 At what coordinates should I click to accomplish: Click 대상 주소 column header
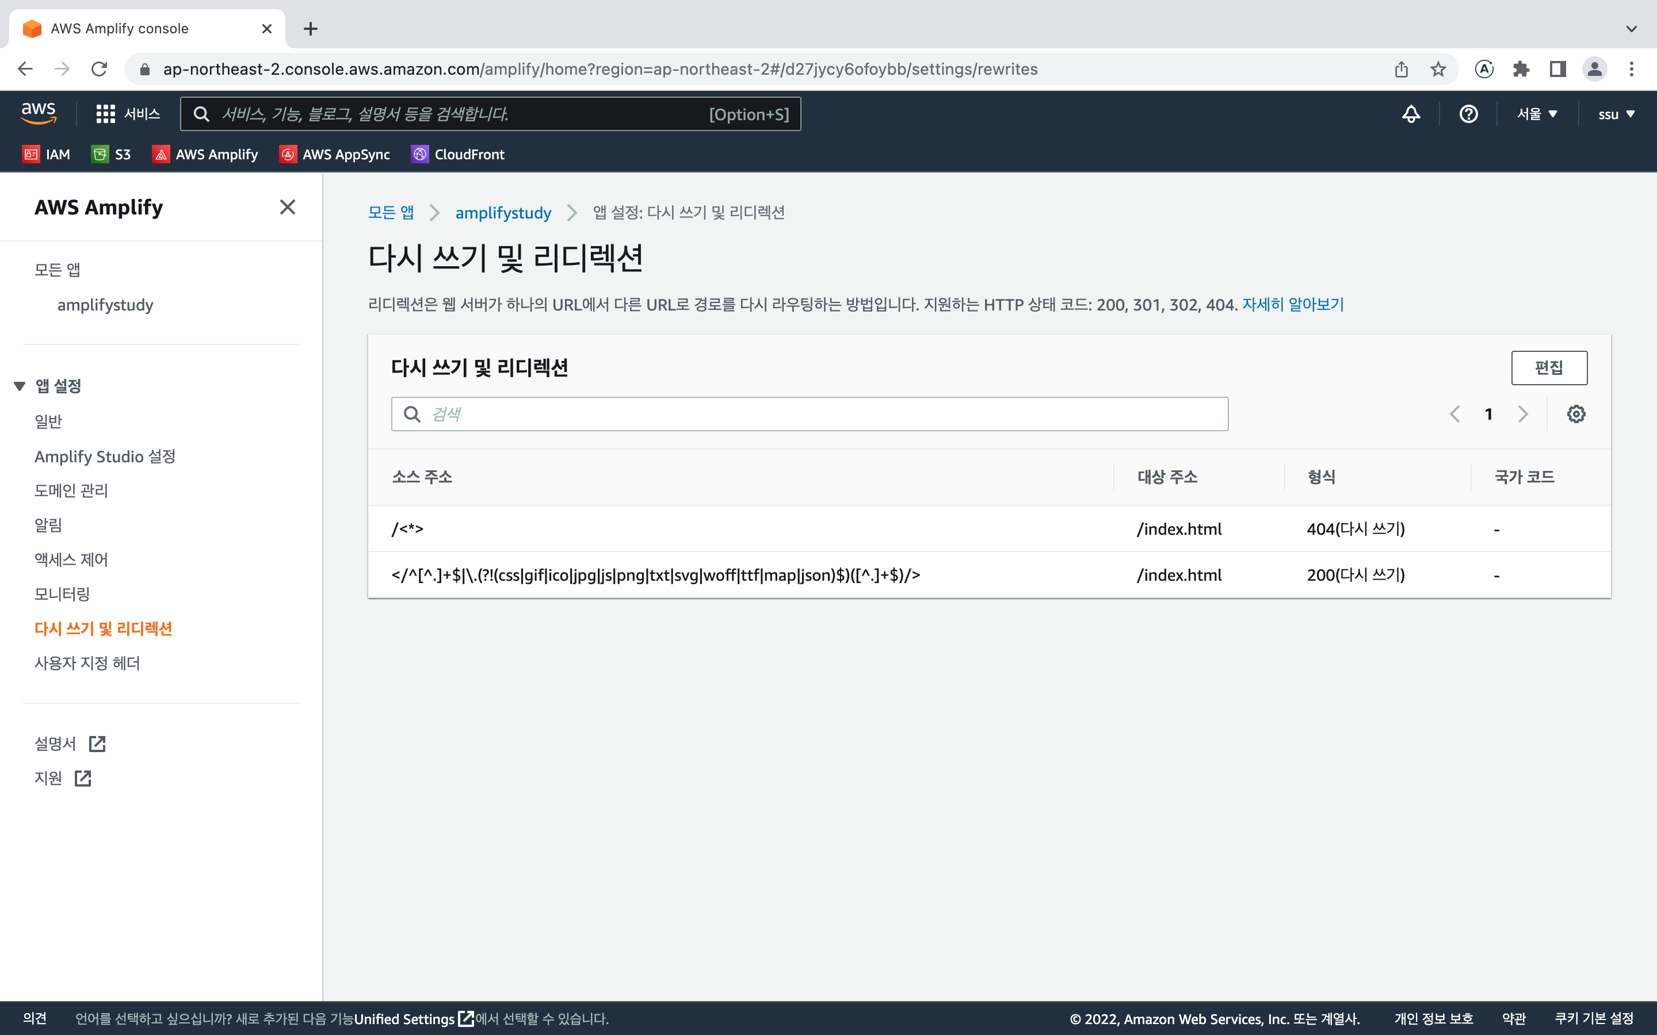1167,477
